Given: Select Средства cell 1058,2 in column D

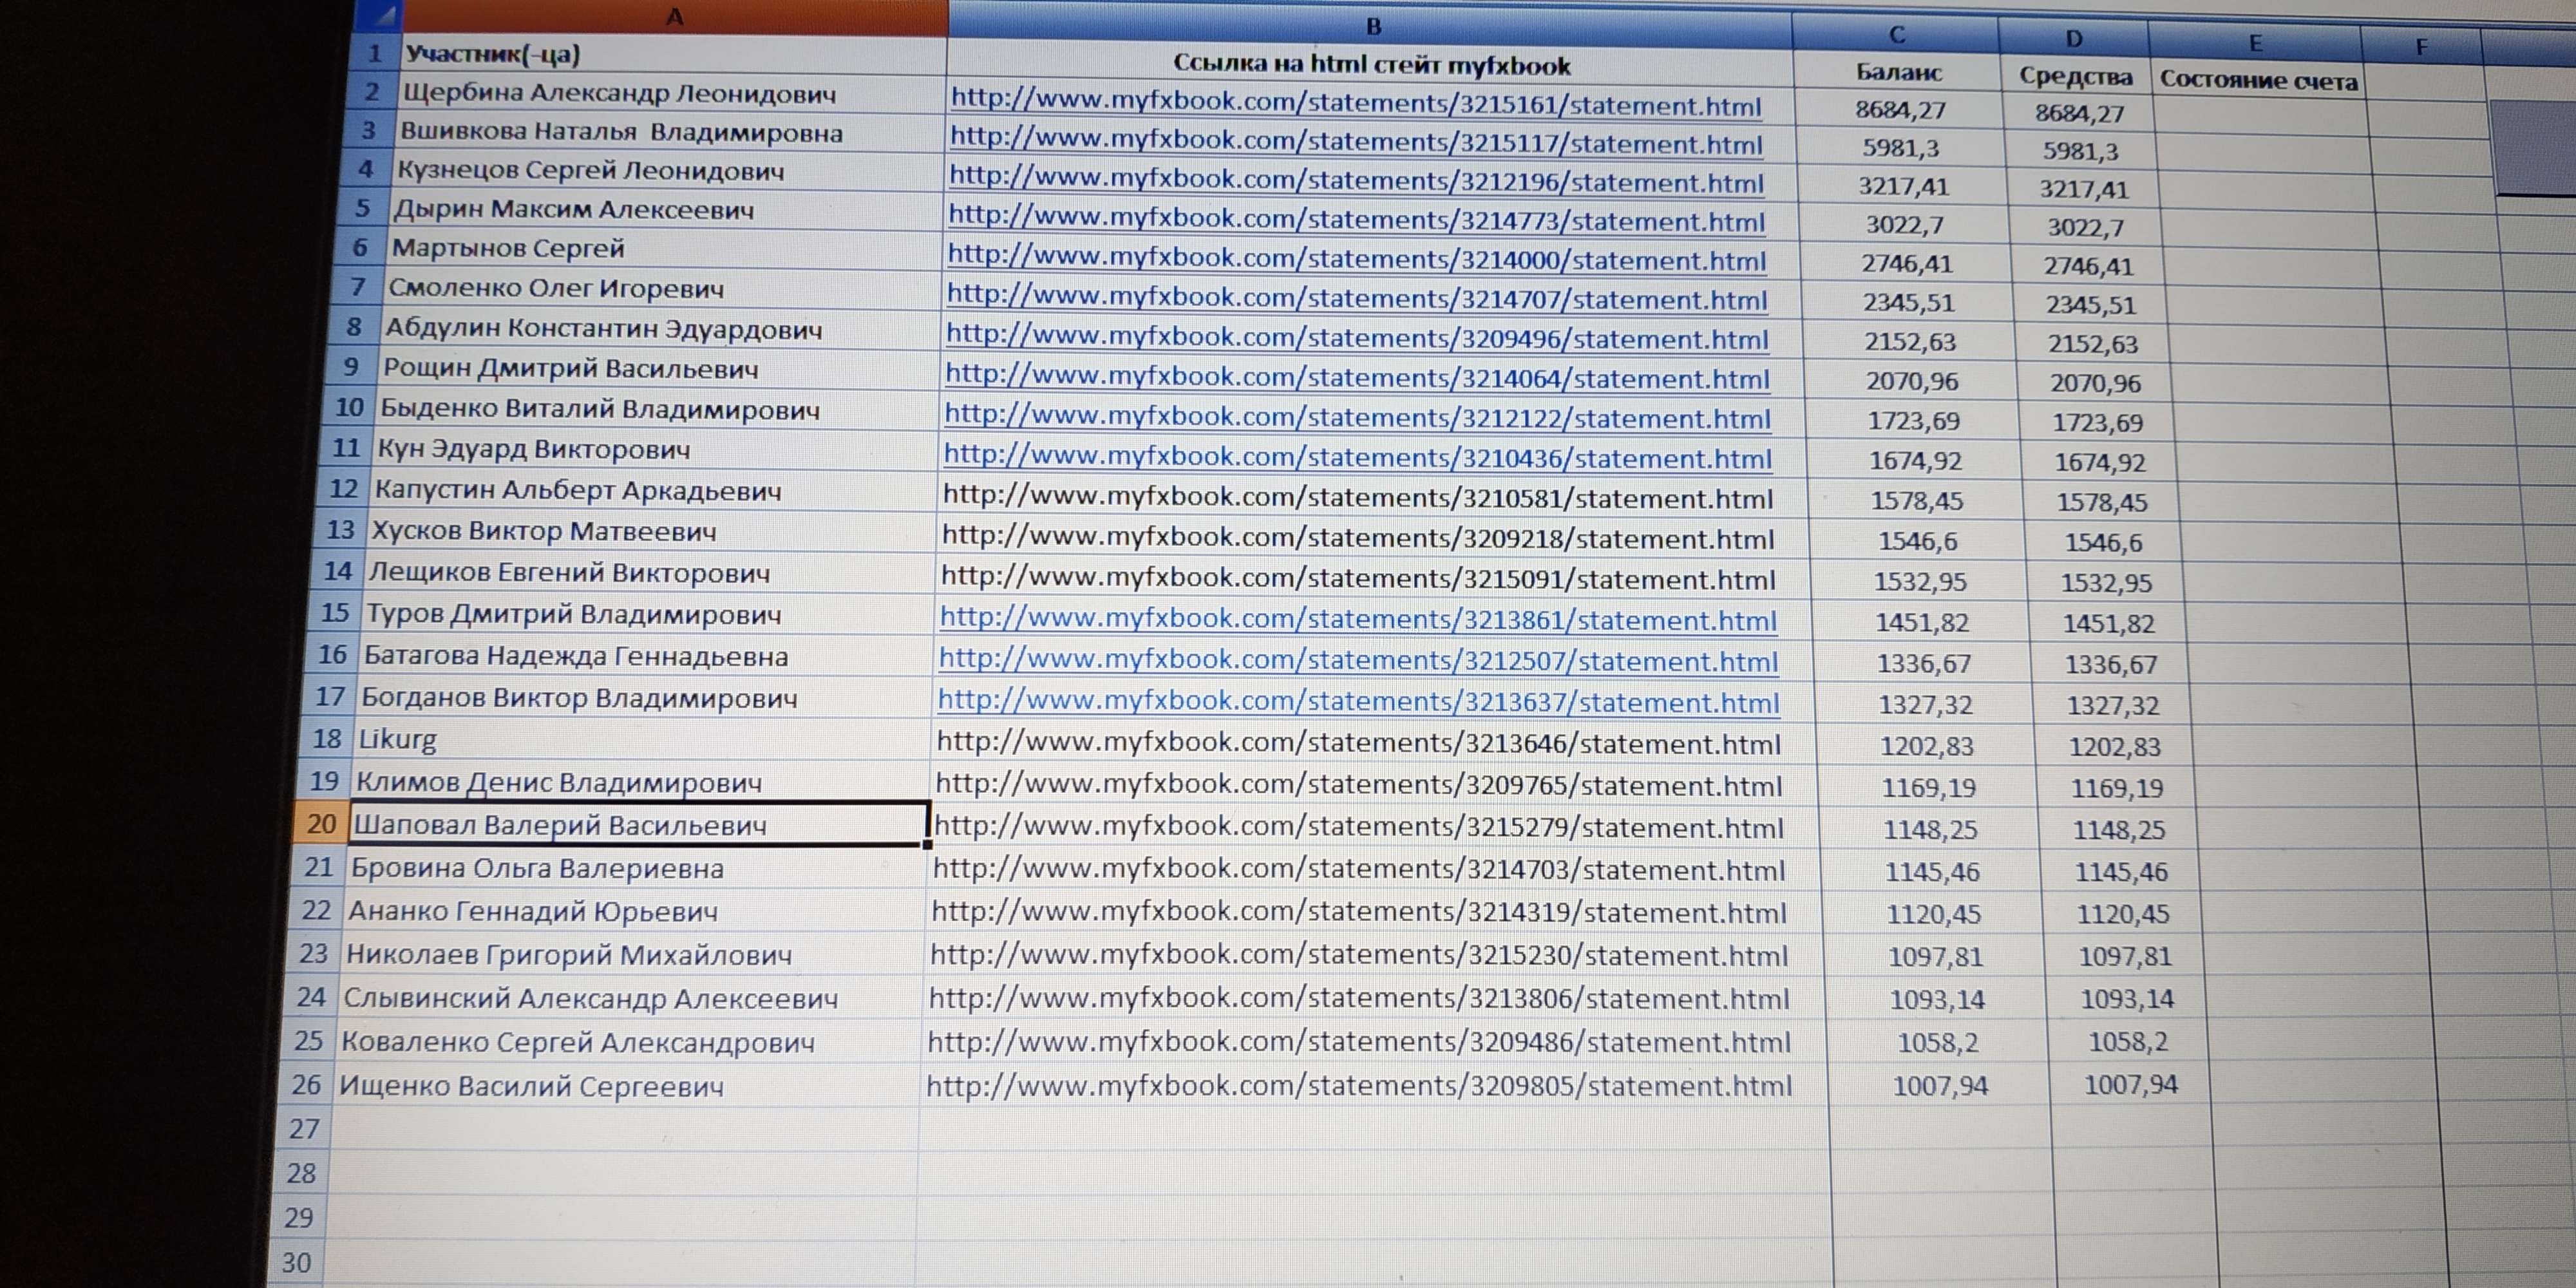Looking at the screenshot, I should point(2128,1041).
